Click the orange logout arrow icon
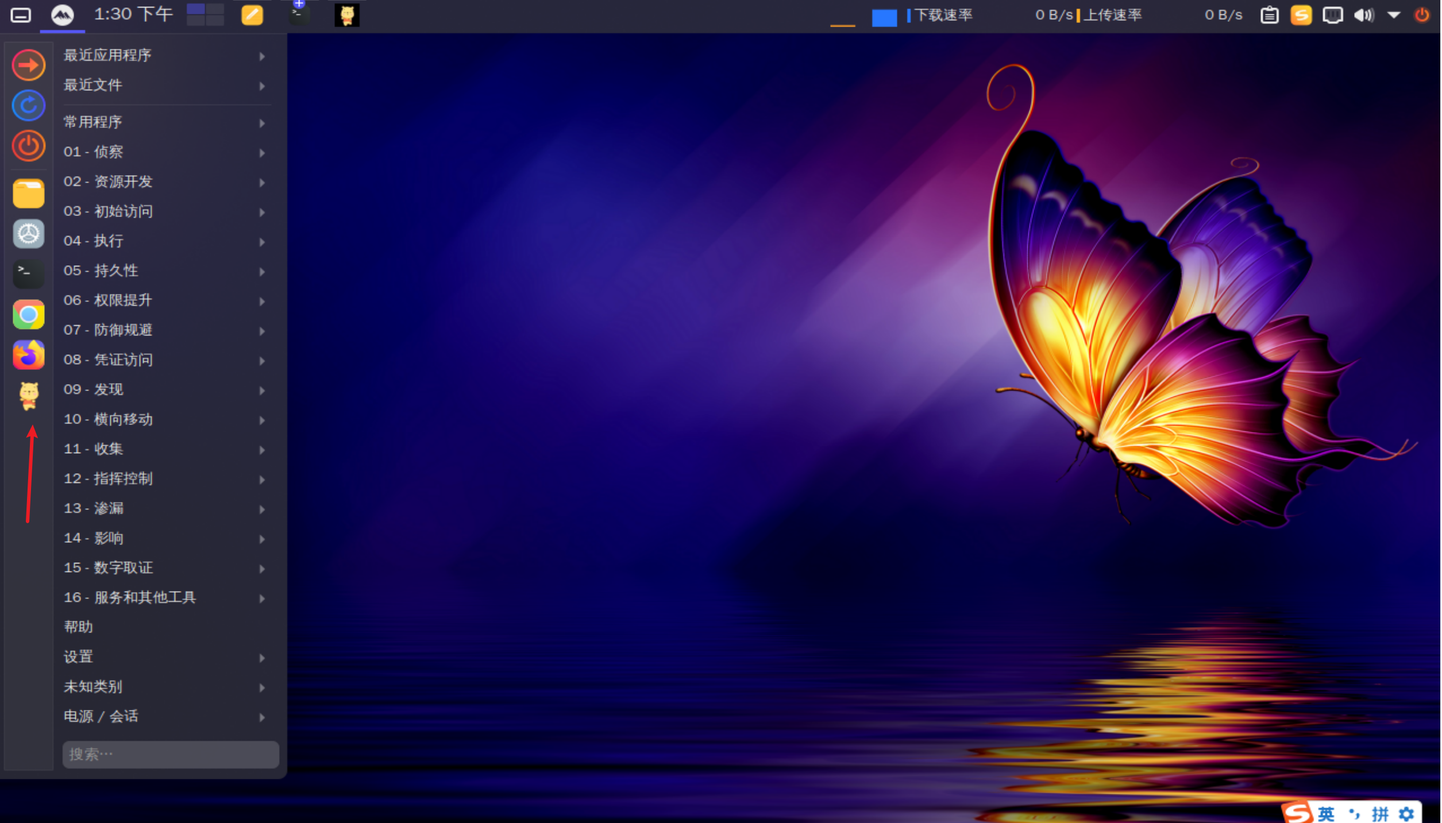 [28, 65]
